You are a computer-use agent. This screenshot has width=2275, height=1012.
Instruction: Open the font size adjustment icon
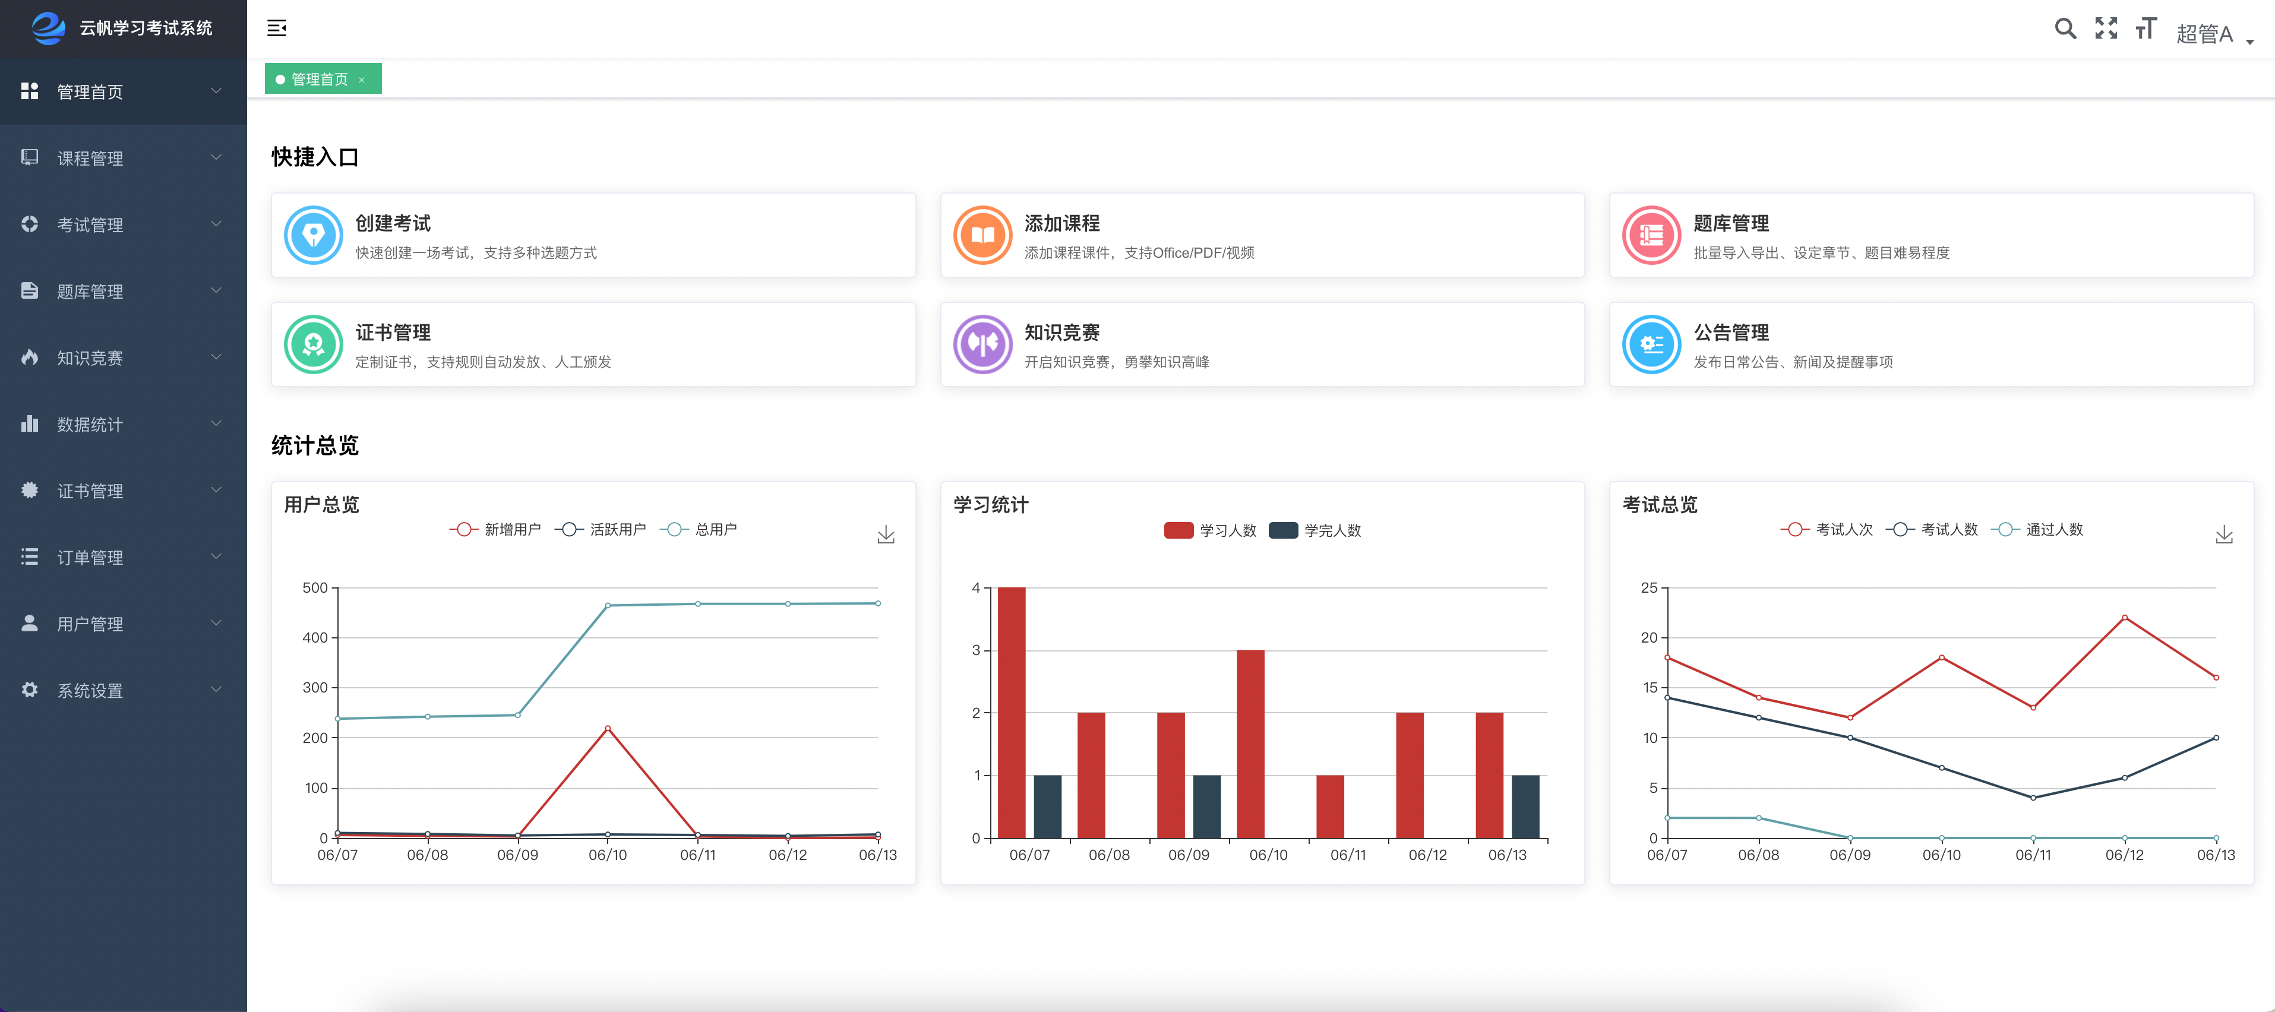[x=2145, y=29]
